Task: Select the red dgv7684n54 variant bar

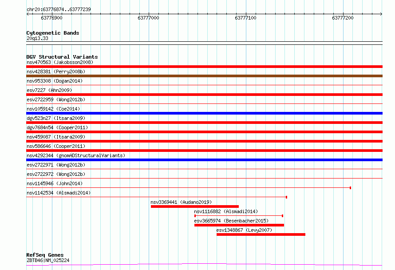Action: pyautogui.click(x=204, y=132)
